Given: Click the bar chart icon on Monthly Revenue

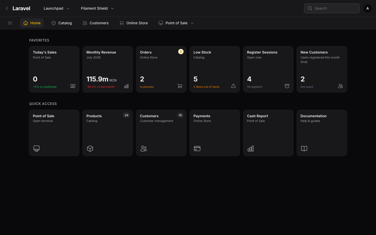Looking at the screenshot, I should (x=126, y=86).
